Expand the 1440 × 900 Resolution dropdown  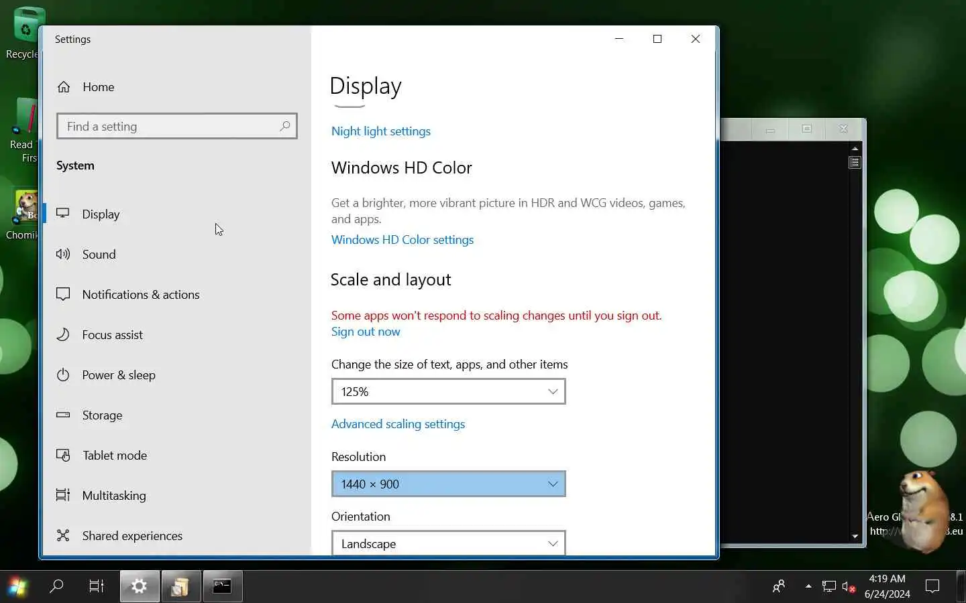(449, 484)
